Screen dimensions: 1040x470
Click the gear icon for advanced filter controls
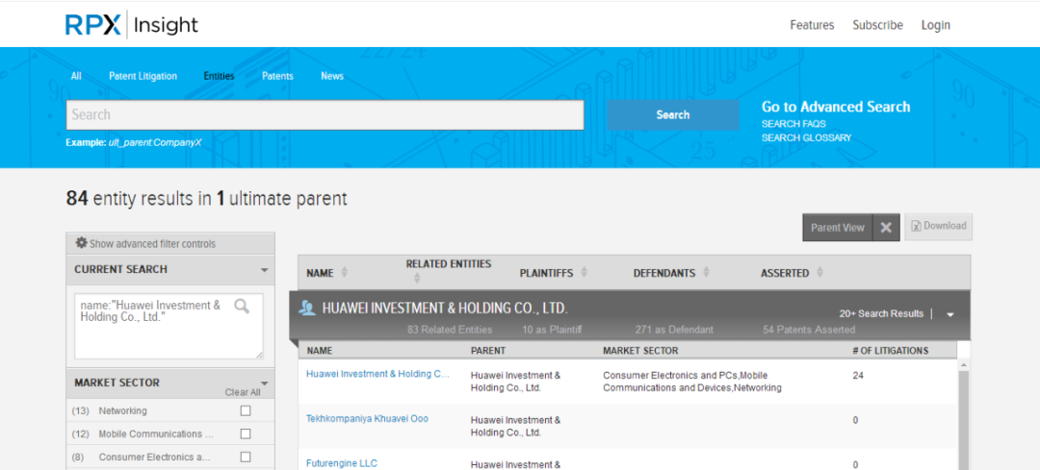click(x=81, y=243)
